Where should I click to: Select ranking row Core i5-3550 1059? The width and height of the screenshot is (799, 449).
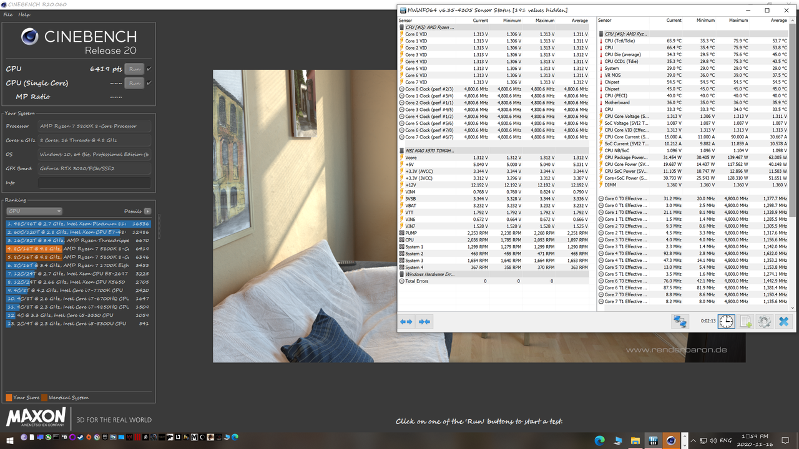coord(79,315)
